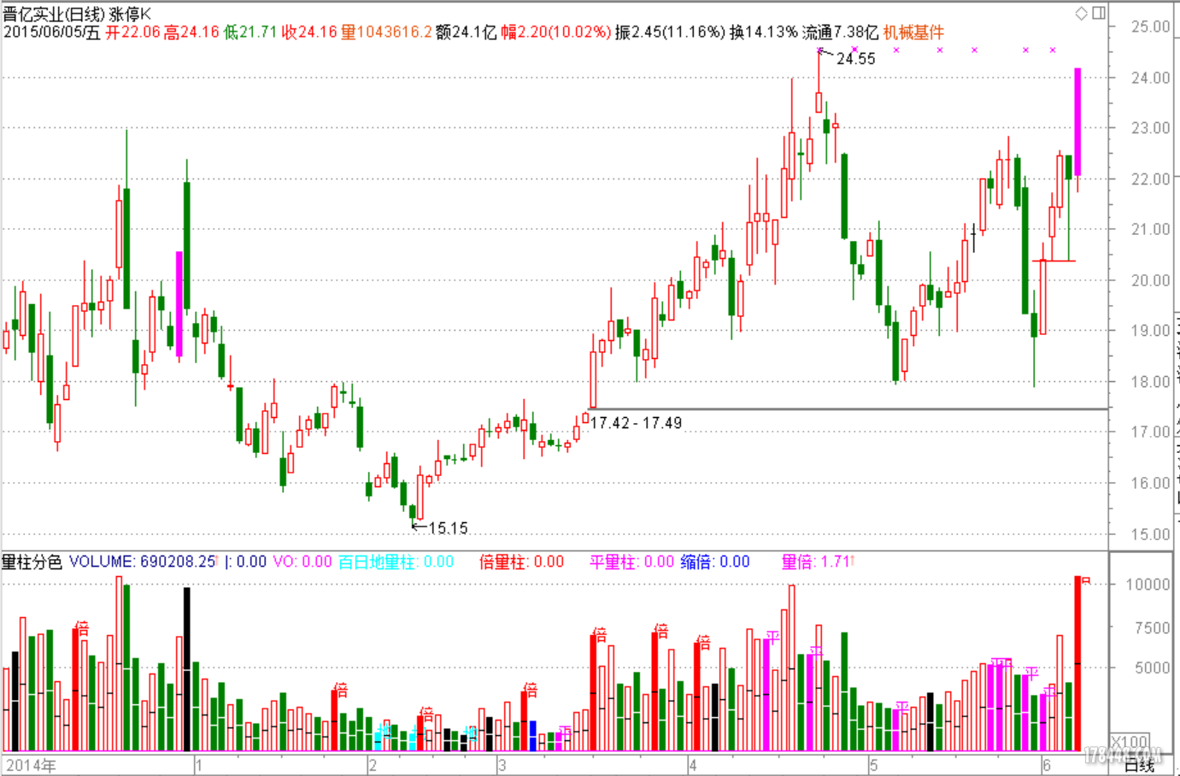Click the volume value 量1043616.2

(x=386, y=32)
